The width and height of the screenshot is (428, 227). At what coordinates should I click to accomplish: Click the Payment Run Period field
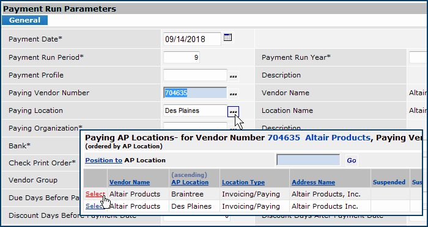tap(182, 57)
